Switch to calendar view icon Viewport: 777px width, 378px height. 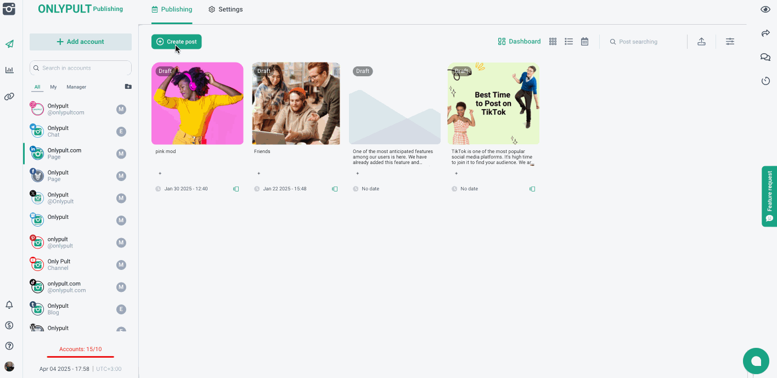(585, 42)
